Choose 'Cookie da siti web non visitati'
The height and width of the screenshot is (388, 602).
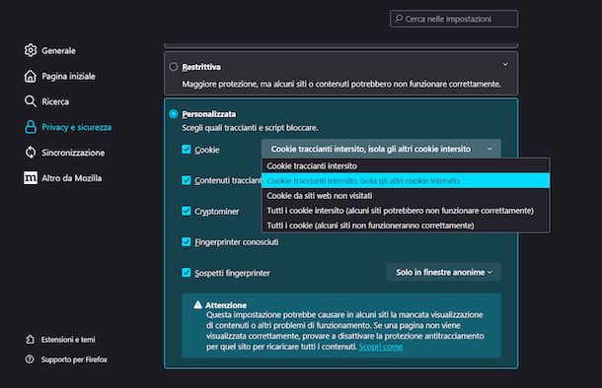406,196
